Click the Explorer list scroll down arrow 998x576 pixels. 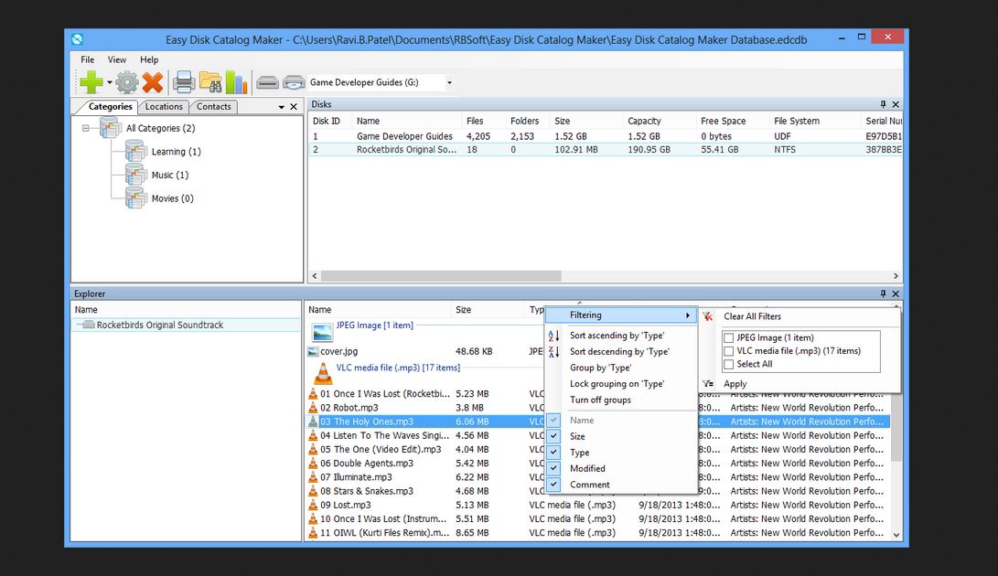pyautogui.click(x=896, y=535)
